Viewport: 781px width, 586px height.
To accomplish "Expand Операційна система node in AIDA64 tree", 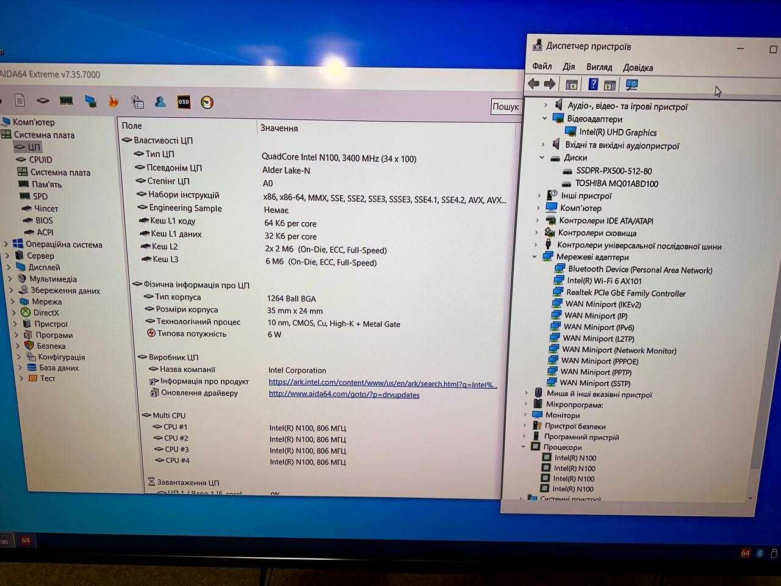I will tap(7, 244).
